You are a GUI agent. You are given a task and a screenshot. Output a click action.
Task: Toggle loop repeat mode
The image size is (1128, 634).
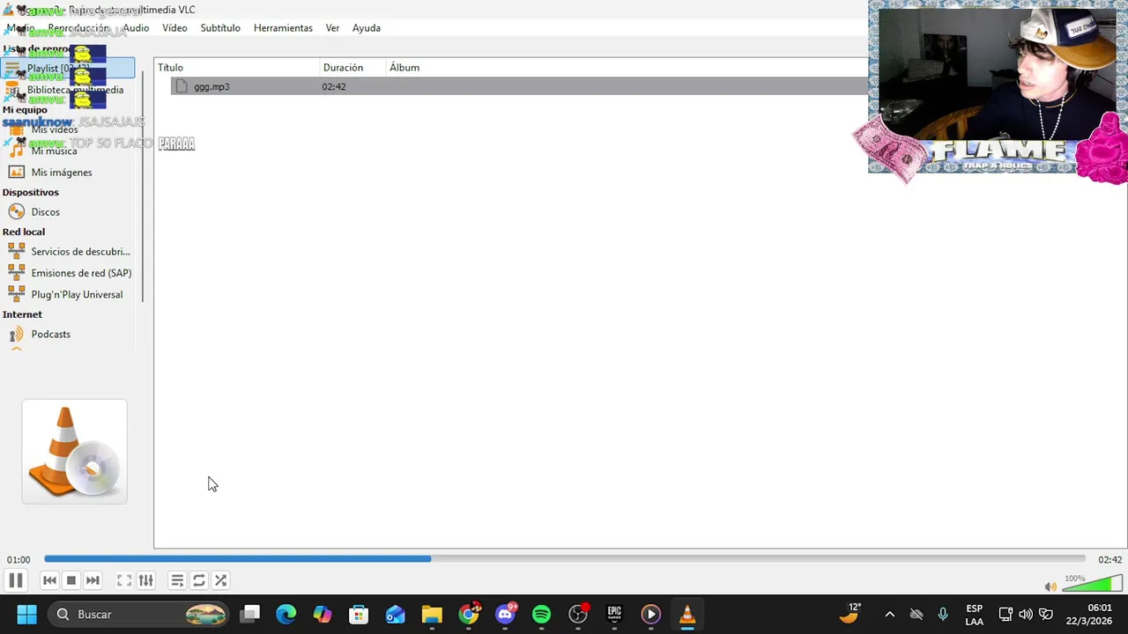[x=199, y=580]
